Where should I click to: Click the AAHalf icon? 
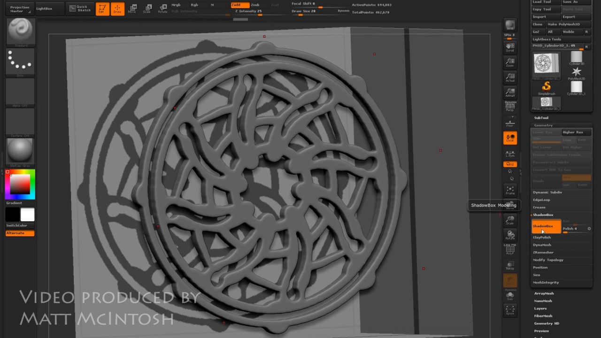click(510, 92)
